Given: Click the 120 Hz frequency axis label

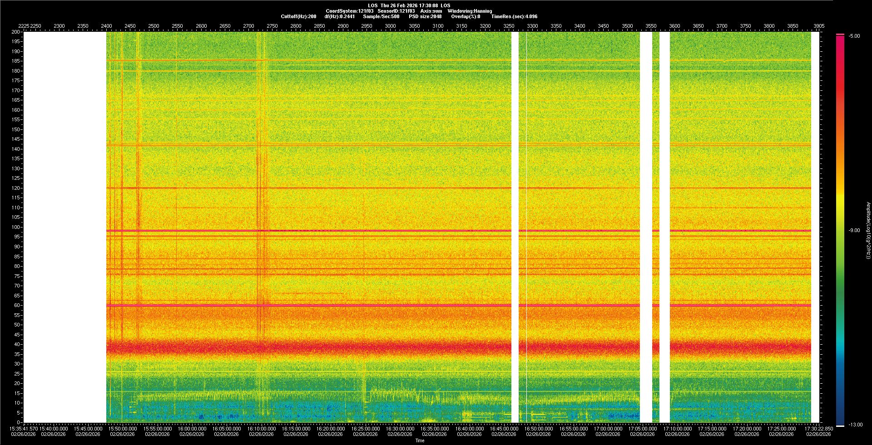Looking at the screenshot, I should click(x=15, y=188).
